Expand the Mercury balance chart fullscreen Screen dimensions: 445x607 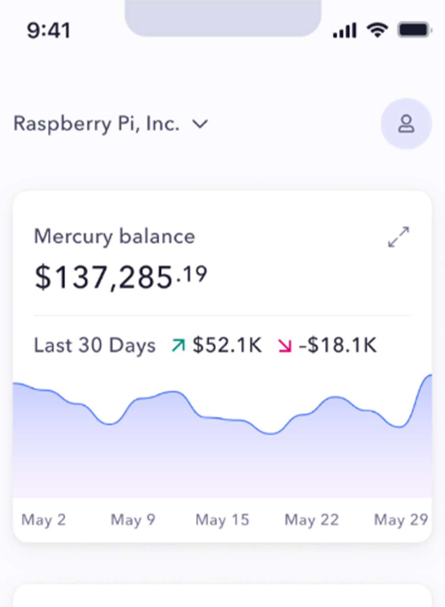pos(398,237)
